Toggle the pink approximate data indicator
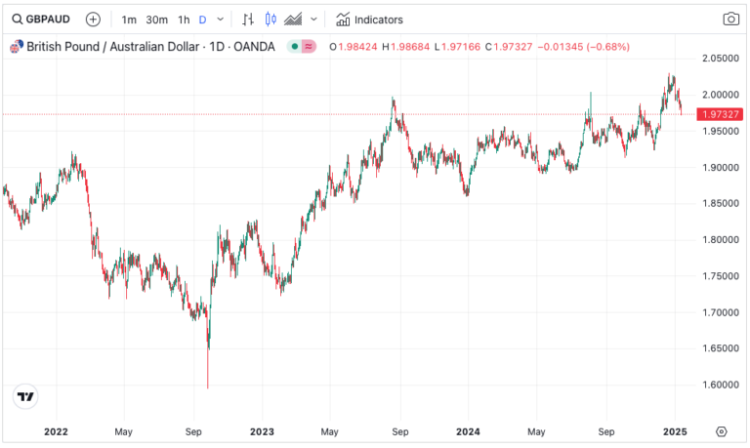Viewport: 750px width, 448px height. (309, 47)
